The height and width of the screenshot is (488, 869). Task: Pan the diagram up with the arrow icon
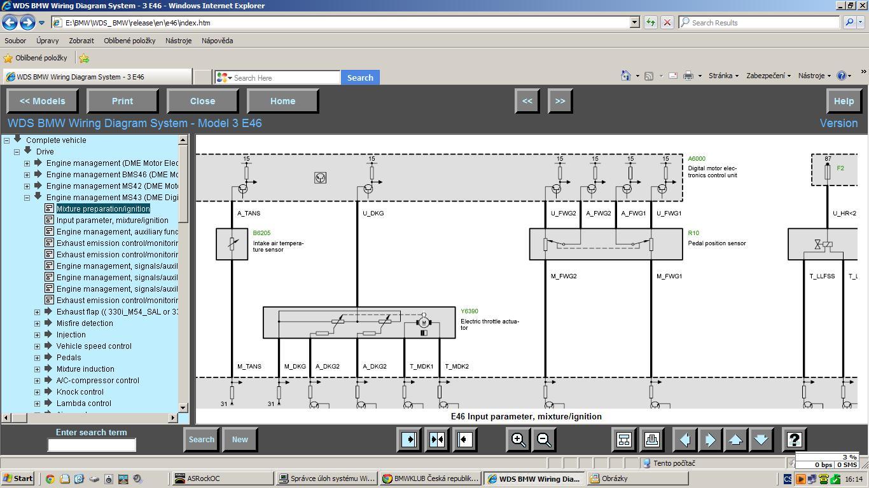click(735, 440)
